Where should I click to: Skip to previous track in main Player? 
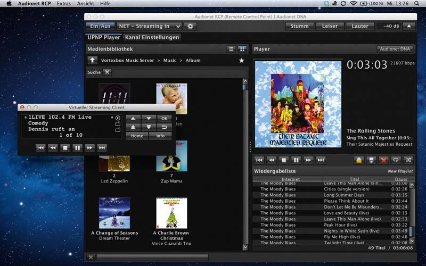259,160
